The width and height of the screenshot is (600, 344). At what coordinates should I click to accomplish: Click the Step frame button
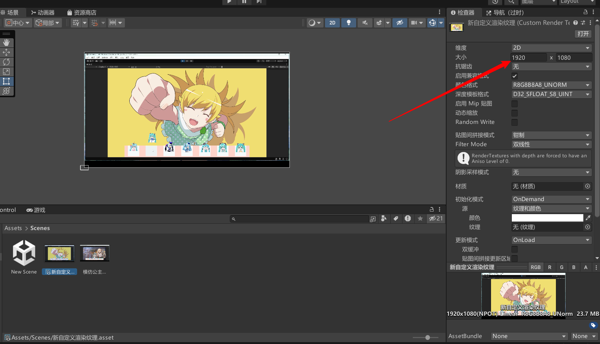coord(259,2)
